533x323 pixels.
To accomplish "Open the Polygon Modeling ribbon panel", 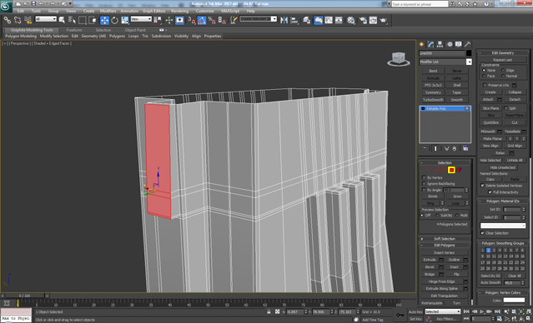I will (21, 36).
